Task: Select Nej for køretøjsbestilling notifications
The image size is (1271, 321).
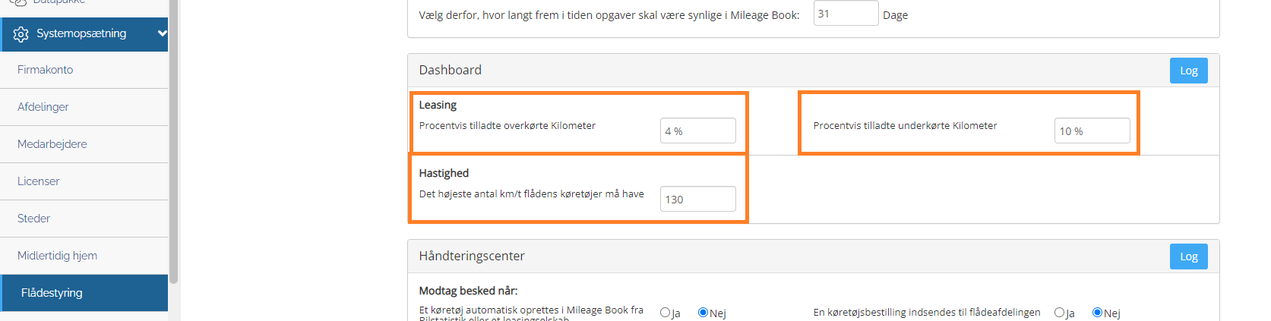Action: (1097, 313)
